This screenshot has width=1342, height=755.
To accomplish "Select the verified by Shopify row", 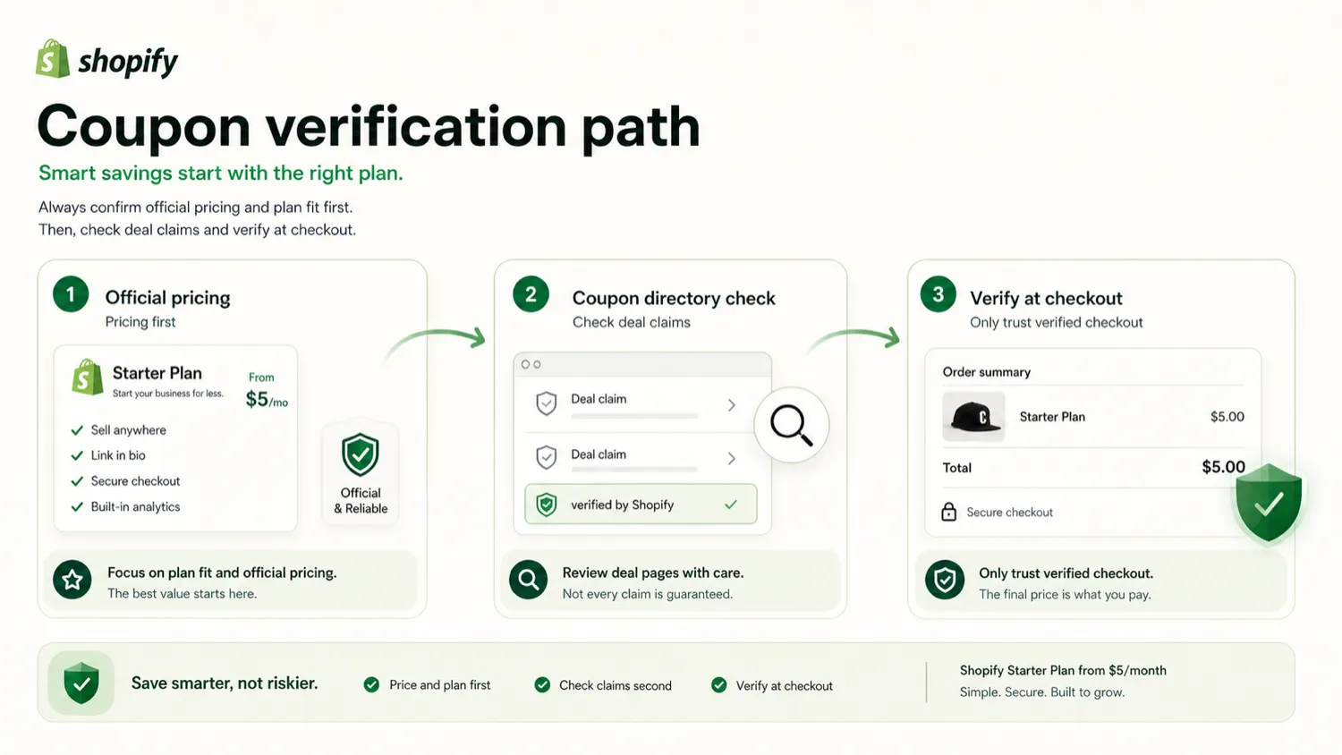I will pyautogui.click(x=641, y=505).
